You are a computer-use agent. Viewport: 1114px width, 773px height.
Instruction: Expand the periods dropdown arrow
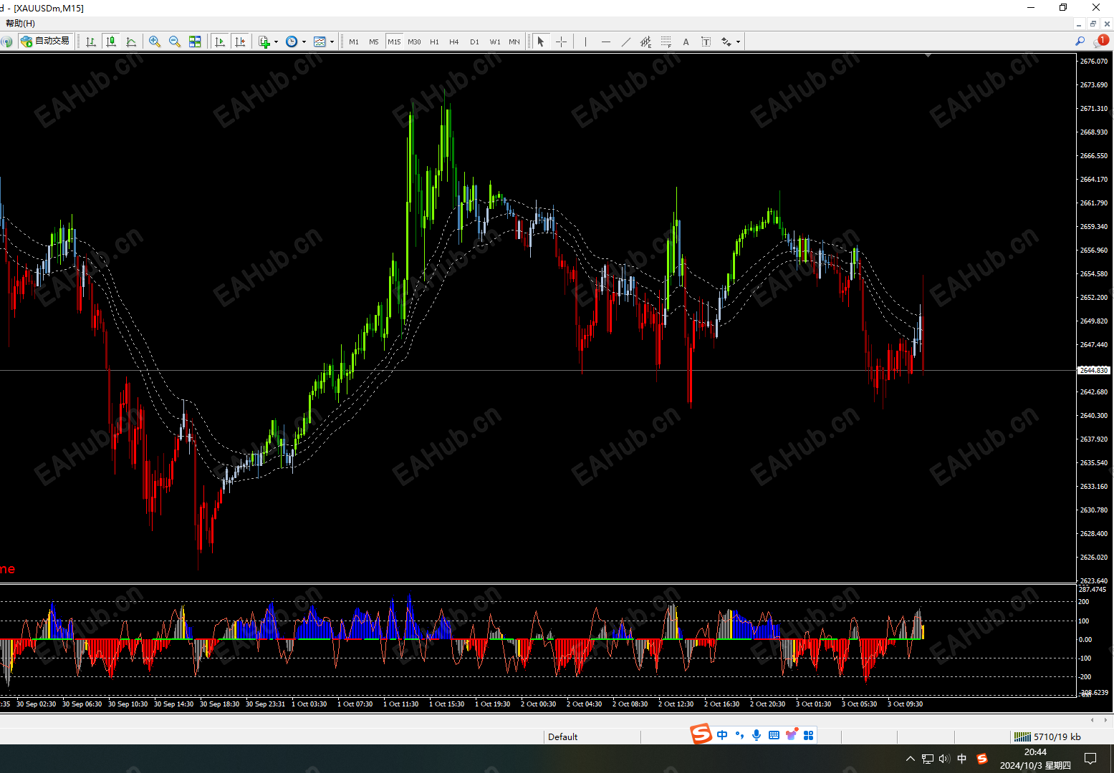coord(304,42)
